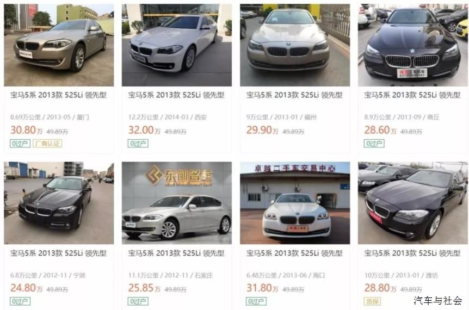The image size is (469, 310).
Task: Open the Haikou 31.80万 white BMW photo
Action: (x=294, y=203)
